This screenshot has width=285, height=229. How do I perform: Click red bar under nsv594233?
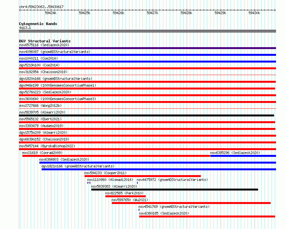pos(143,176)
